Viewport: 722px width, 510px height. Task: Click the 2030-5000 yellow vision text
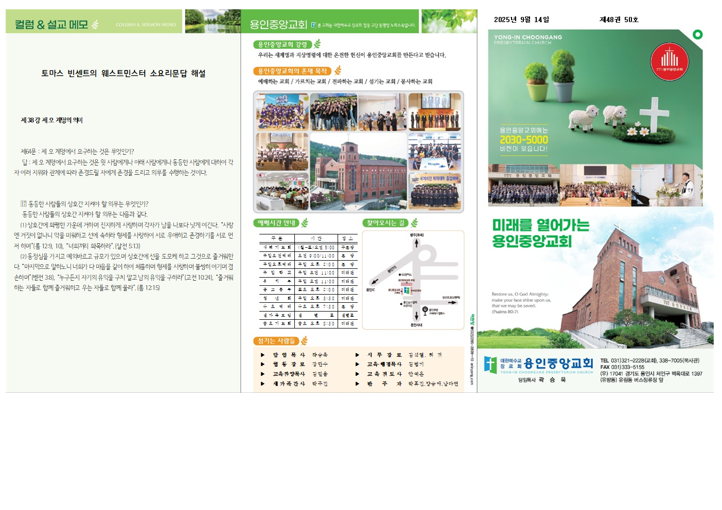[x=523, y=140]
